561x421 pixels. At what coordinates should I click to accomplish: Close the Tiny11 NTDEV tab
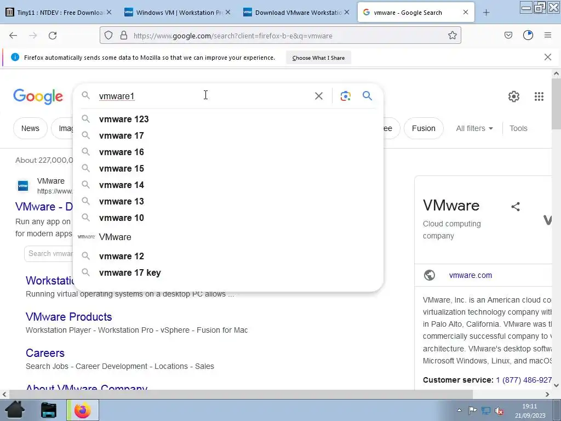point(109,12)
